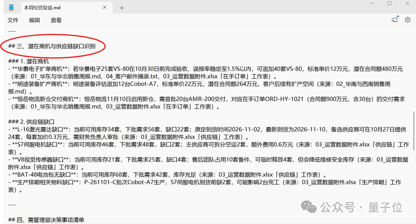Click the batch code P-261101-C

pyautogui.click(x=101, y=183)
